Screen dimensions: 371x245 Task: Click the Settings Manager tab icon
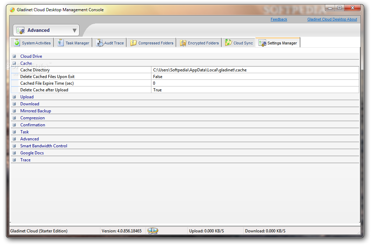[x=262, y=43]
